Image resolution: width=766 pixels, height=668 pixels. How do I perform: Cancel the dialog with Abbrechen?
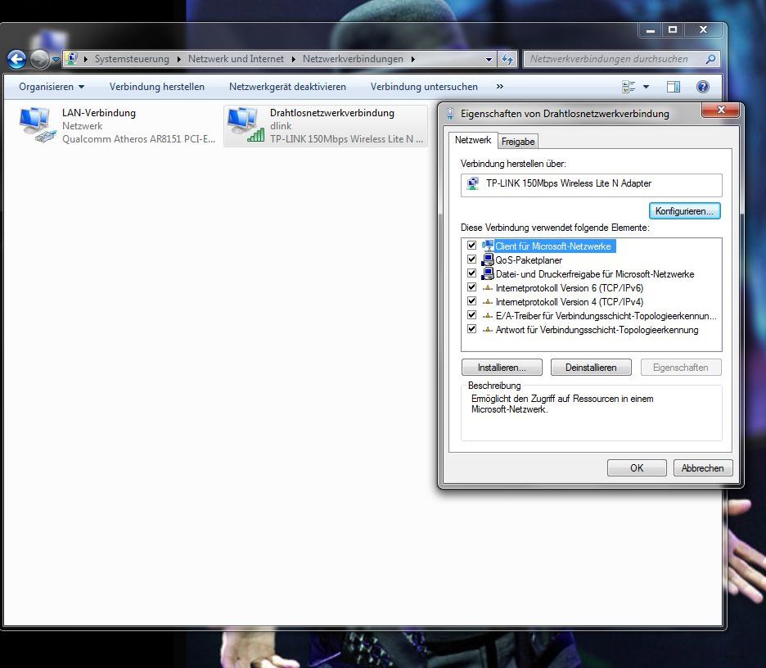[x=702, y=468]
